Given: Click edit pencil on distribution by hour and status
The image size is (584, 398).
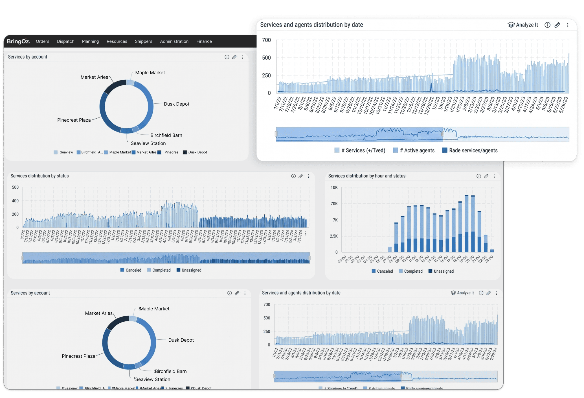Looking at the screenshot, I should (x=486, y=176).
